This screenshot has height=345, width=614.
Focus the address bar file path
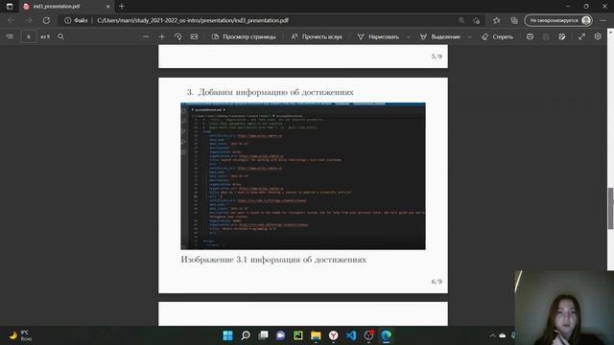(x=193, y=20)
